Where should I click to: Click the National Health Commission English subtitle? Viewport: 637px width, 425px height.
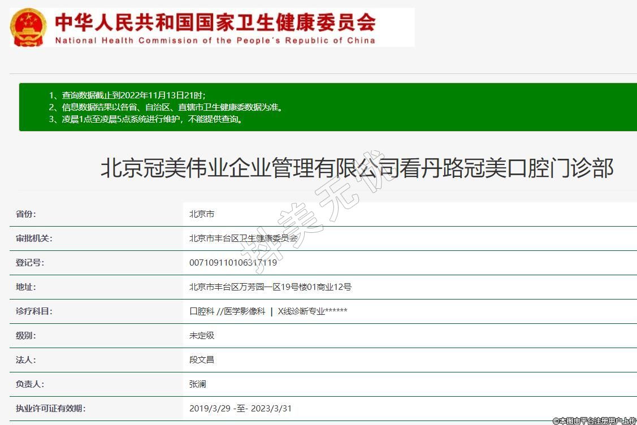pos(215,41)
